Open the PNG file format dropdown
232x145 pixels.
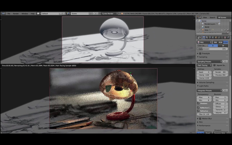[x=204, y=42]
